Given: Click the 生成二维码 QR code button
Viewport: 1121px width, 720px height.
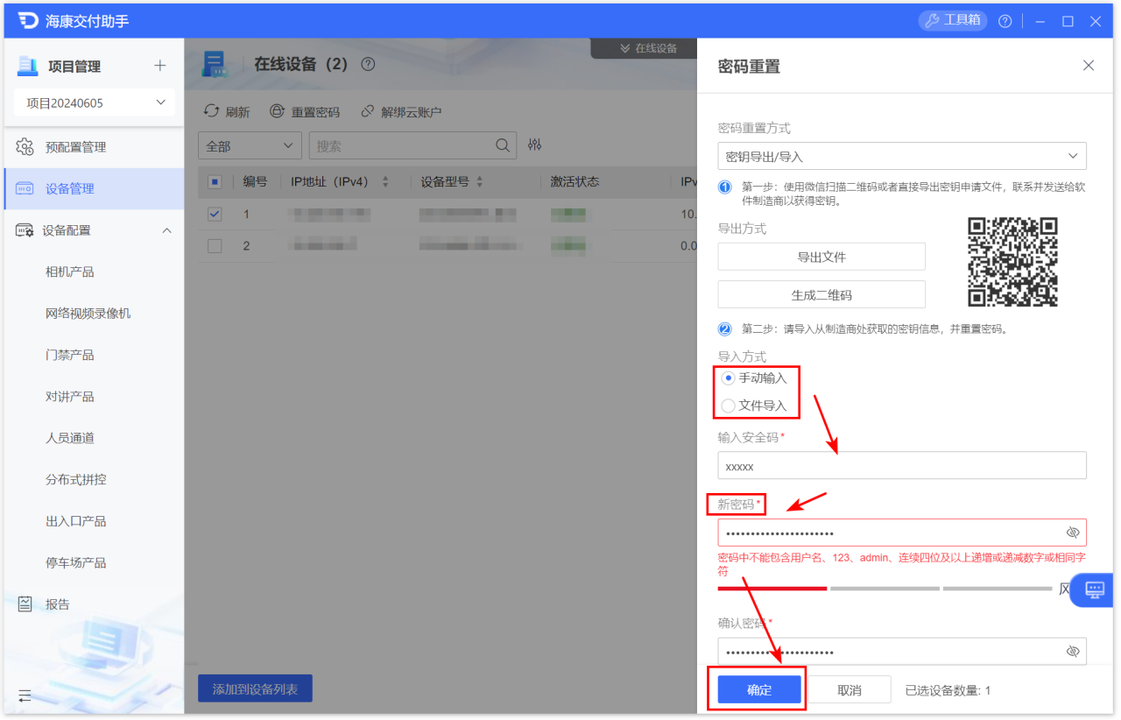Looking at the screenshot, I should click(x=821, y=293).
